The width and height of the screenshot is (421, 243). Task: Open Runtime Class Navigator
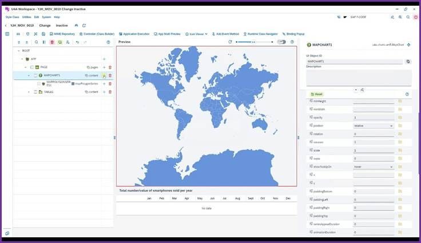260,34
